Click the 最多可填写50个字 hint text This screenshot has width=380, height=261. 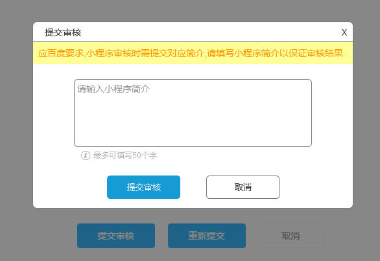point(125,155)
